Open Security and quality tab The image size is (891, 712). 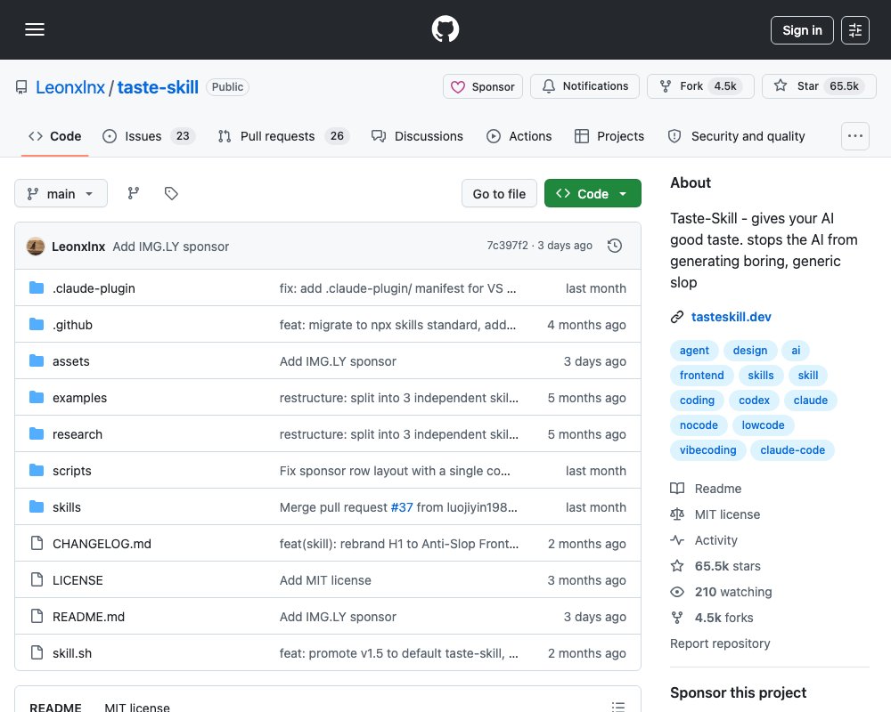pos(737,136)
